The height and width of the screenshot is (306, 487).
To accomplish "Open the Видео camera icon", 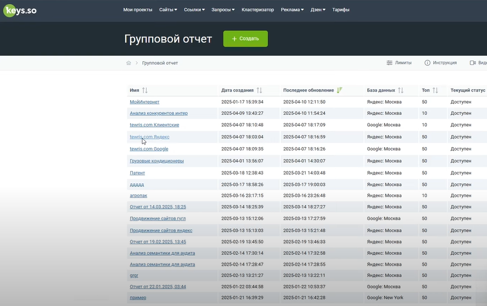I will tap(473, 63).
